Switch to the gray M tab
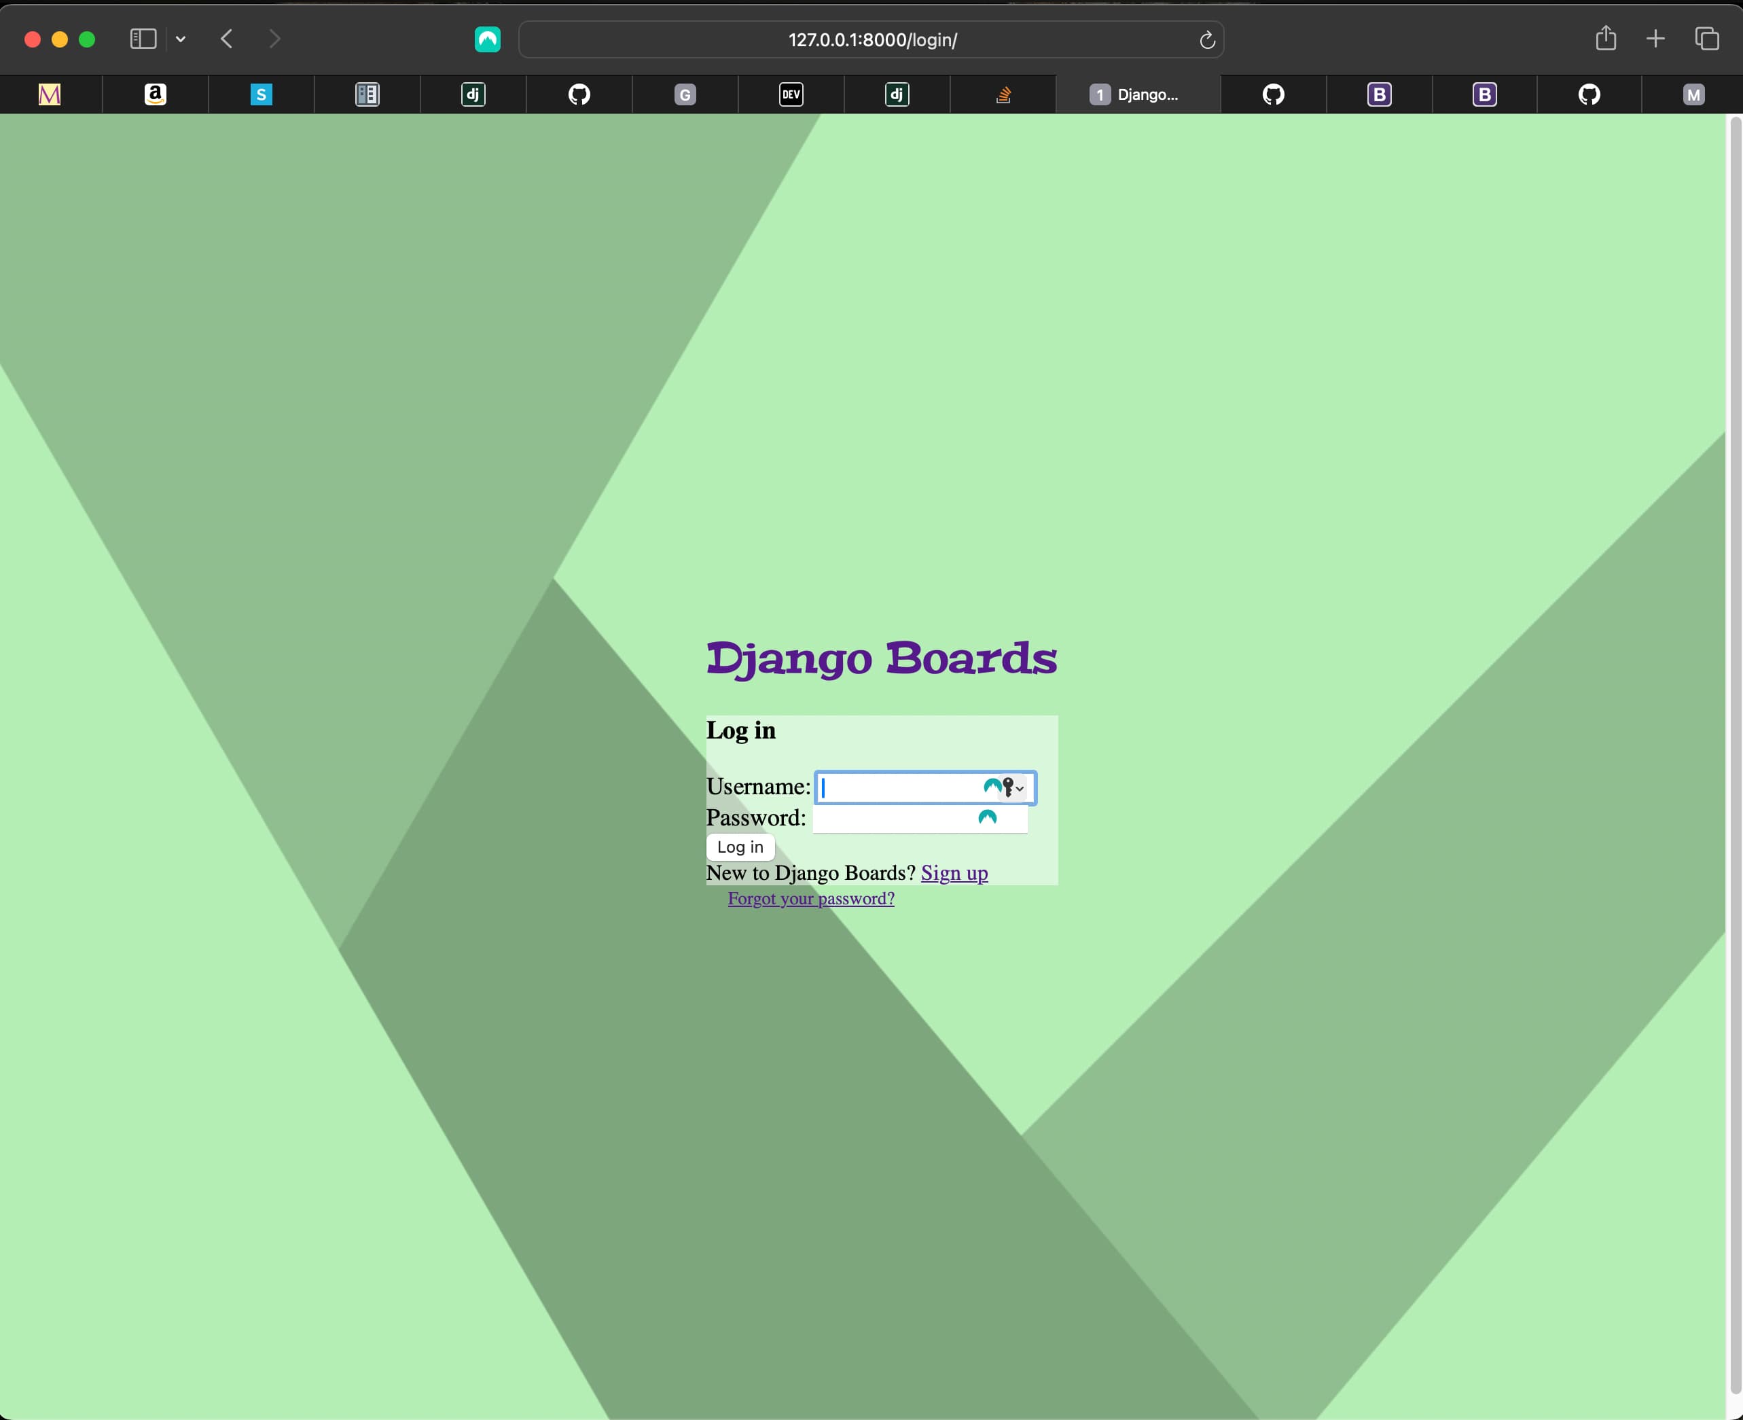 (x=1693, y=95)
